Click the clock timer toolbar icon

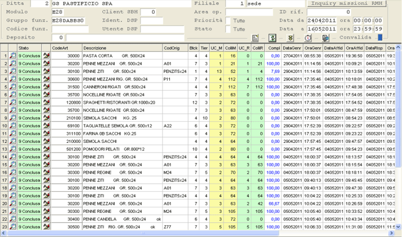pyautogui.click(x=308, y=38)
